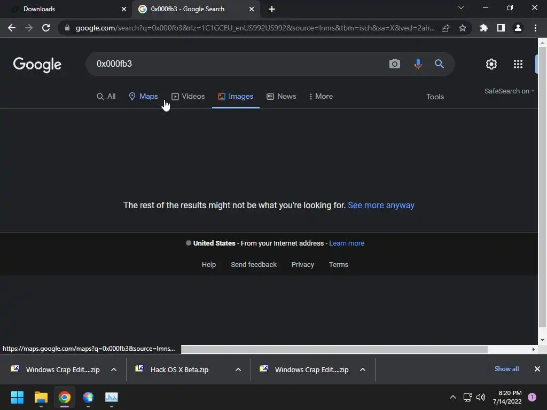The width and height of the screenshot is (547, 410).
Task: Open the monitor graph taskbar app
Action: [x=112, y=397]
